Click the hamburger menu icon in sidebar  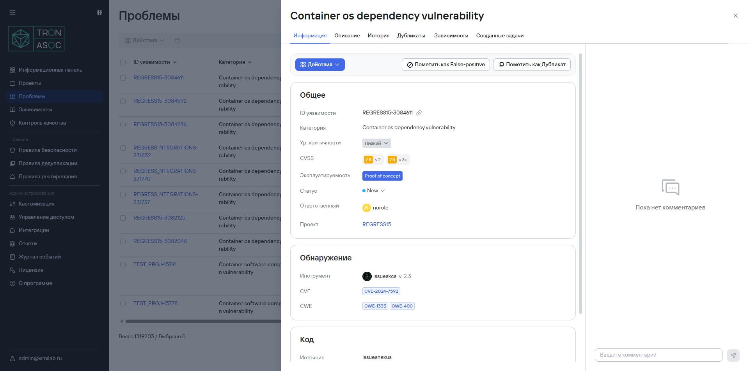(x=12, y=12)
